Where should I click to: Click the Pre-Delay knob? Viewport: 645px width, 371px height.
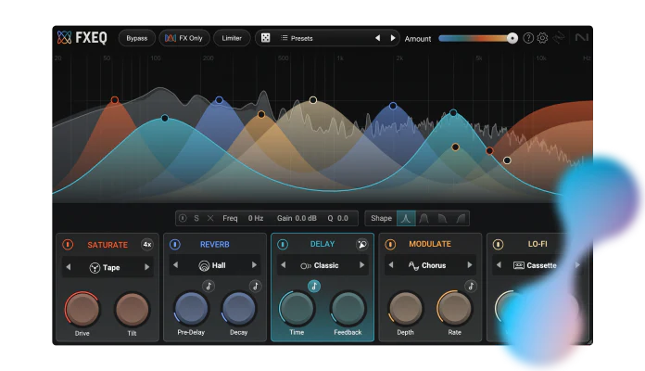[191, 309]
